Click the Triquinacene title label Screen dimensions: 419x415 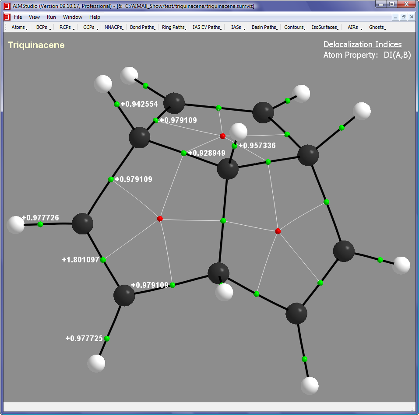pyautogui.click(x=36, y=45)
